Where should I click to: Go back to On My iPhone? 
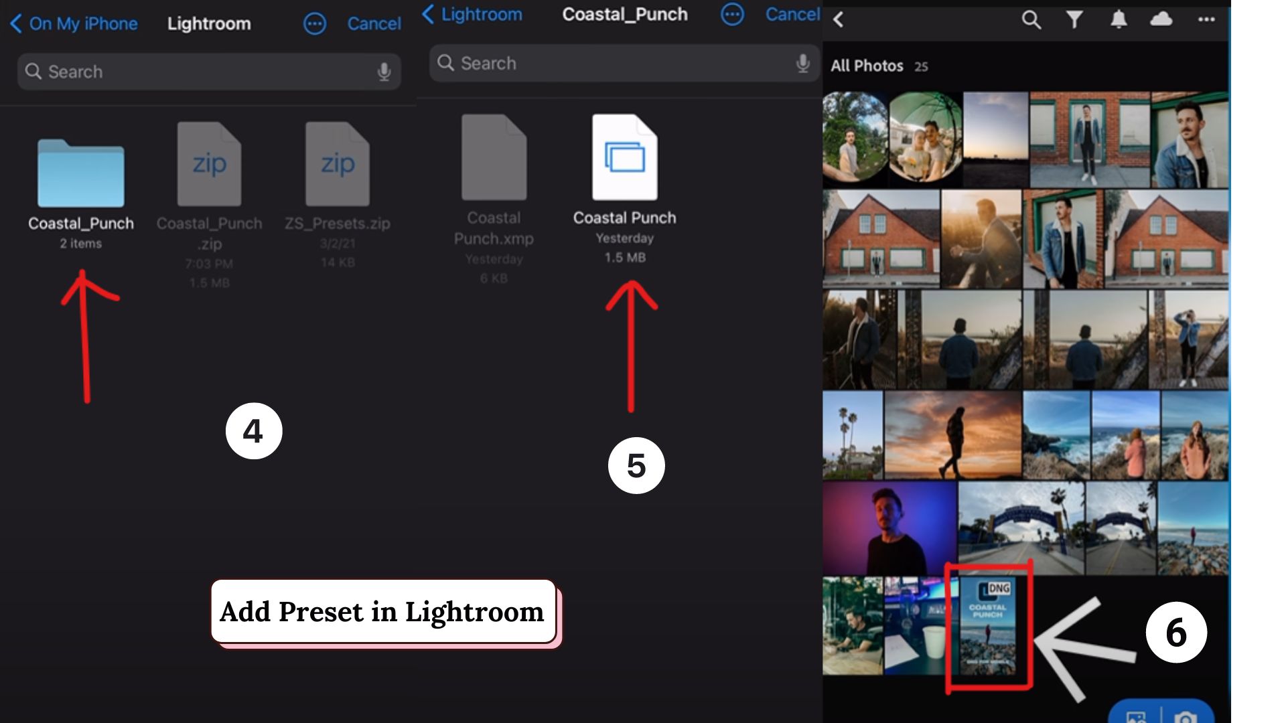pyautogui.click(x=74, y=24)
